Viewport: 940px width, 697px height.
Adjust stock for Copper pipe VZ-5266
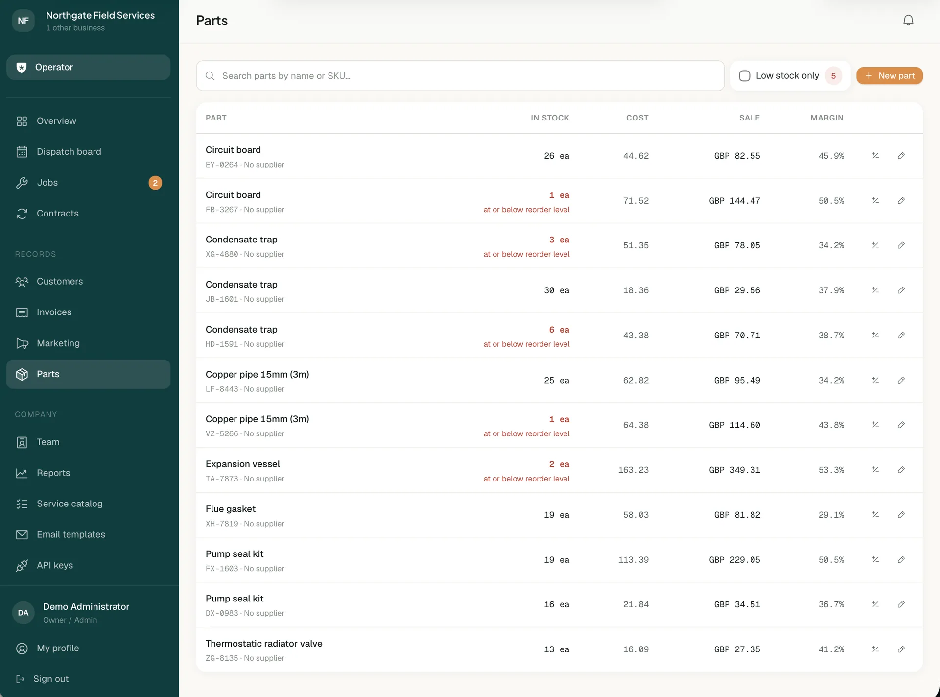pyautogui.click(x=875, y=425)
